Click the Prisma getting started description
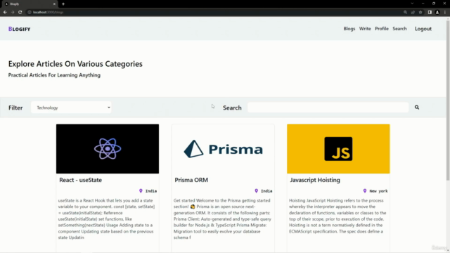Screen dimensions: 450x253 (222, 219)
